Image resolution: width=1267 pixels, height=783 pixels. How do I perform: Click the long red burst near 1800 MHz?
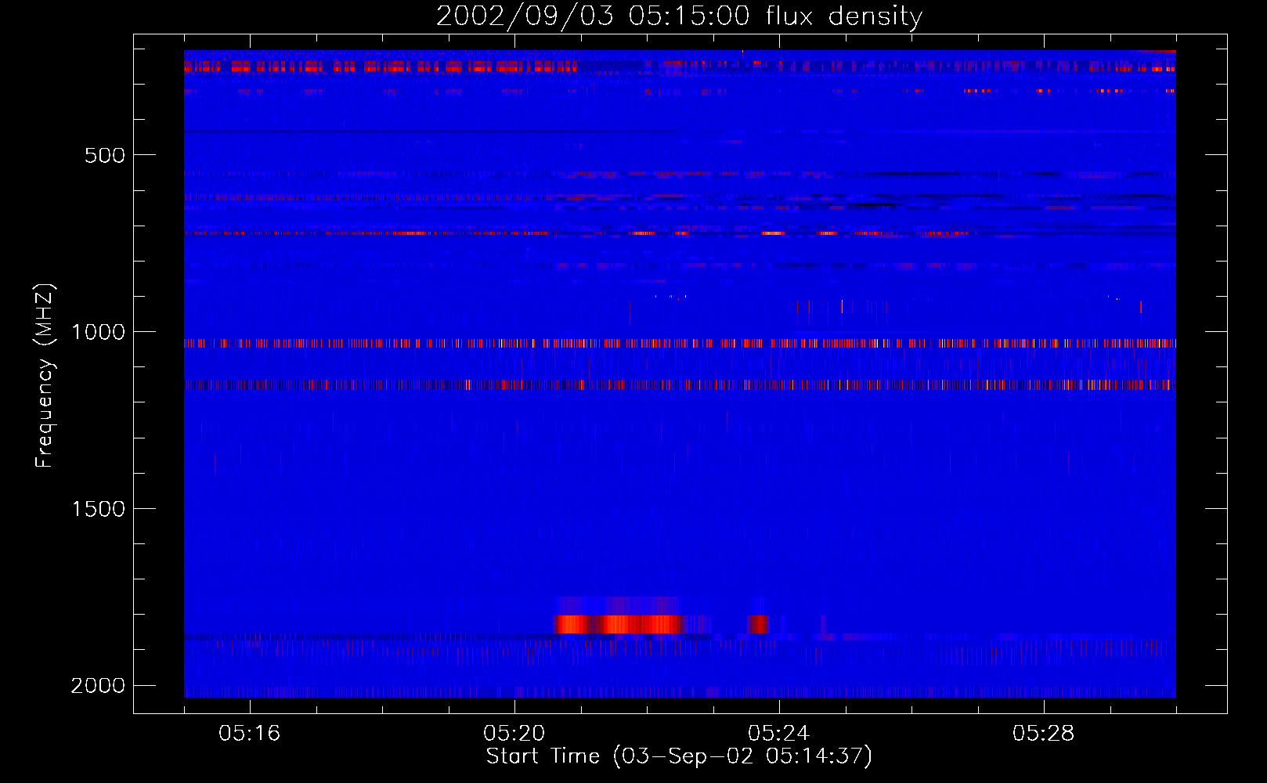coord(620,624)
